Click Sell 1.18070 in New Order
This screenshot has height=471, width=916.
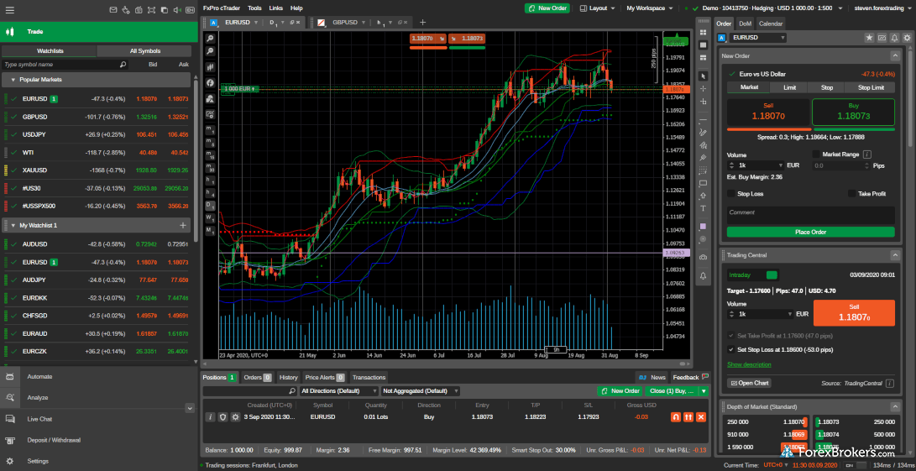point(768,113)
